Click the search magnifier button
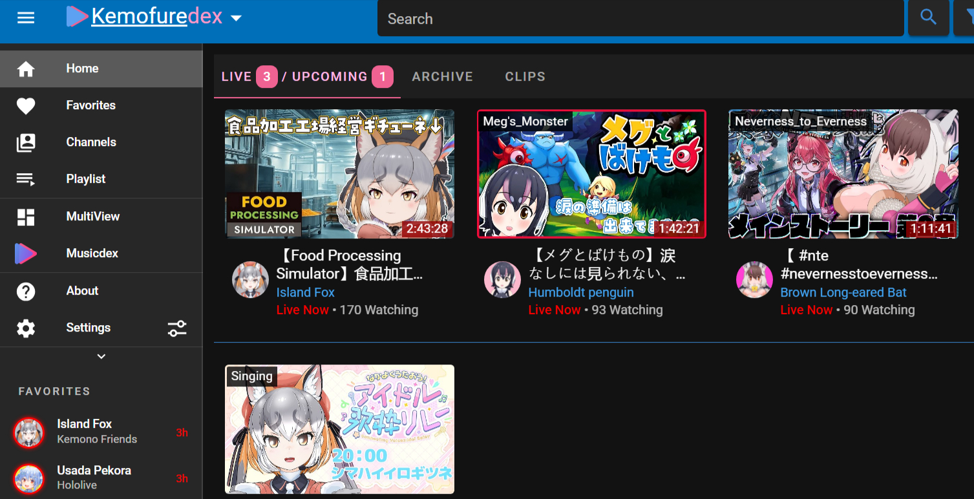Viewport: 974px width, 499px height. pyautogui.click(x=928, y=17)
